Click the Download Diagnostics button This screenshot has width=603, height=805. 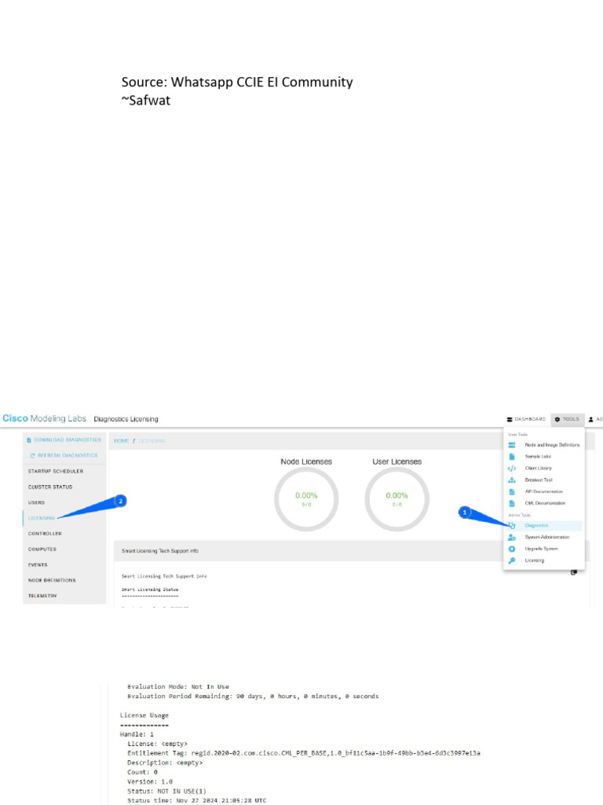(x=64, y=440)
